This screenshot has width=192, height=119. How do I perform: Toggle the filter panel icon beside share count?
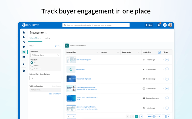tap(67, 46)
